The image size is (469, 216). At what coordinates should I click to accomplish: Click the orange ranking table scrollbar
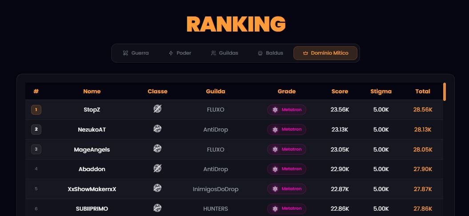(444, 92)
